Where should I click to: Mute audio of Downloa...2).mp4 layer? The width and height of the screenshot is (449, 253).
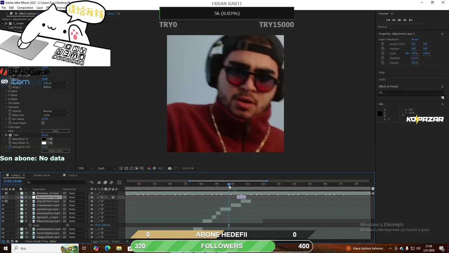(x=6, y=193)
